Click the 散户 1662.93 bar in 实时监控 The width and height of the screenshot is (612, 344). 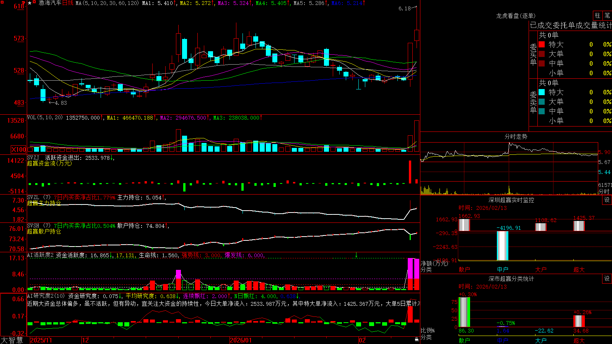(464, 225)
